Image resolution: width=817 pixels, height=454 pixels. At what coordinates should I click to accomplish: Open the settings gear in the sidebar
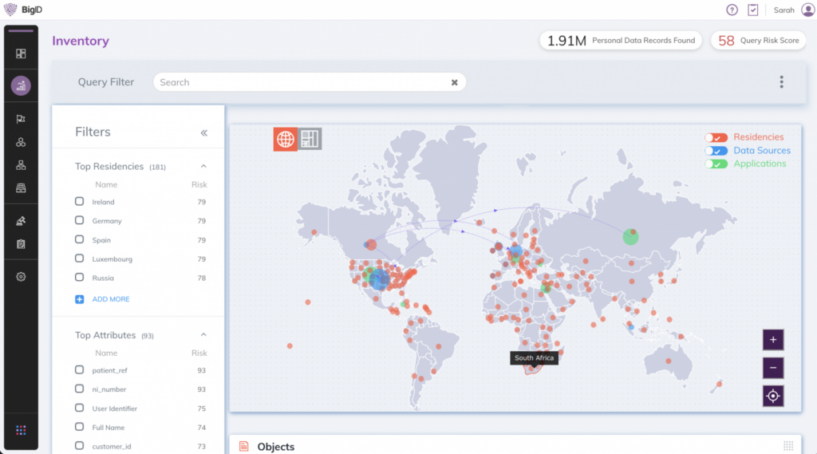point(21,277)
